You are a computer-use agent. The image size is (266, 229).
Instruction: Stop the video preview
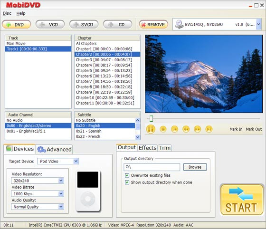tap(163, 129)
